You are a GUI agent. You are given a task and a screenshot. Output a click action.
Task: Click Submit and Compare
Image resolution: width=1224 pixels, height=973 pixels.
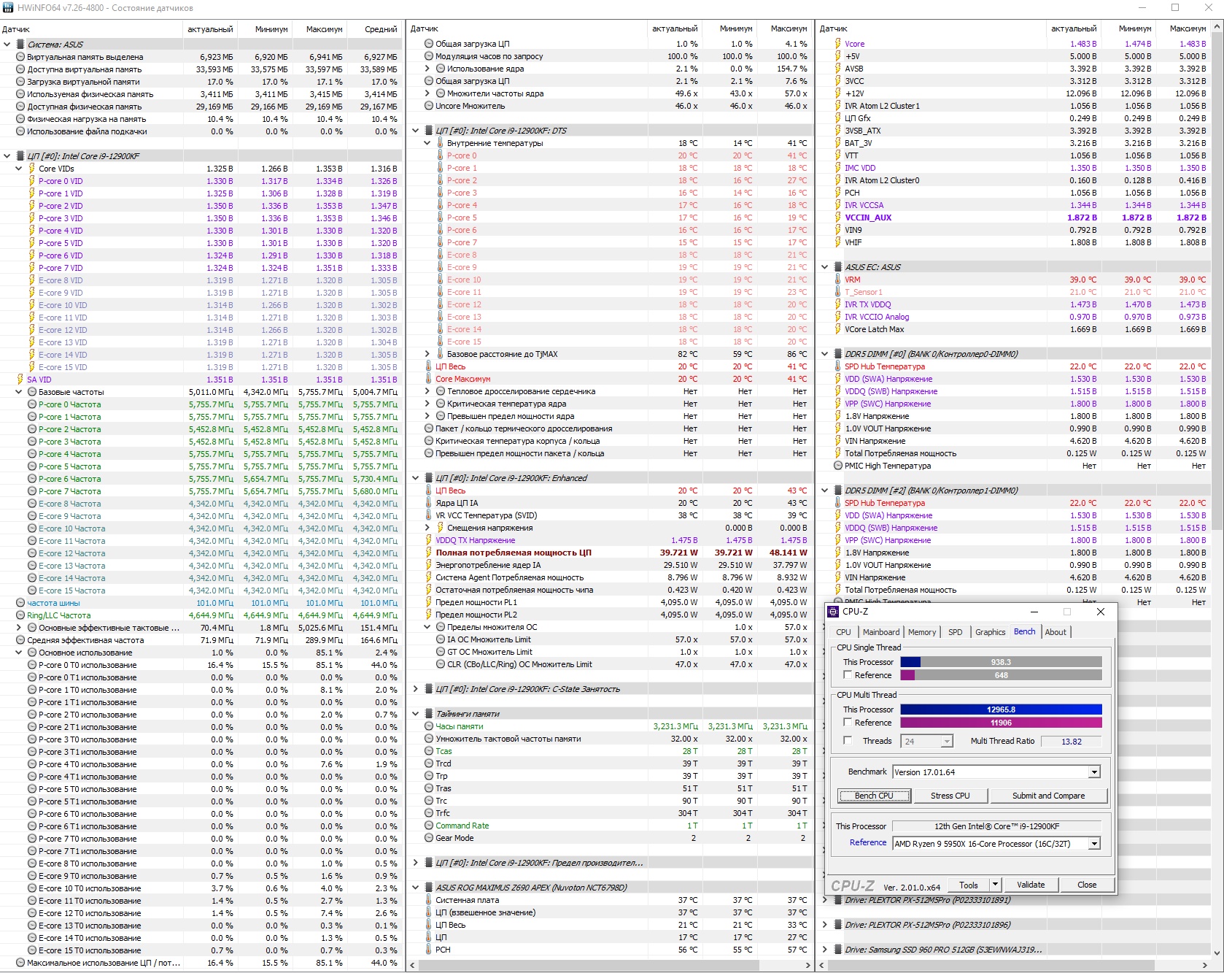coord(1048,796)
